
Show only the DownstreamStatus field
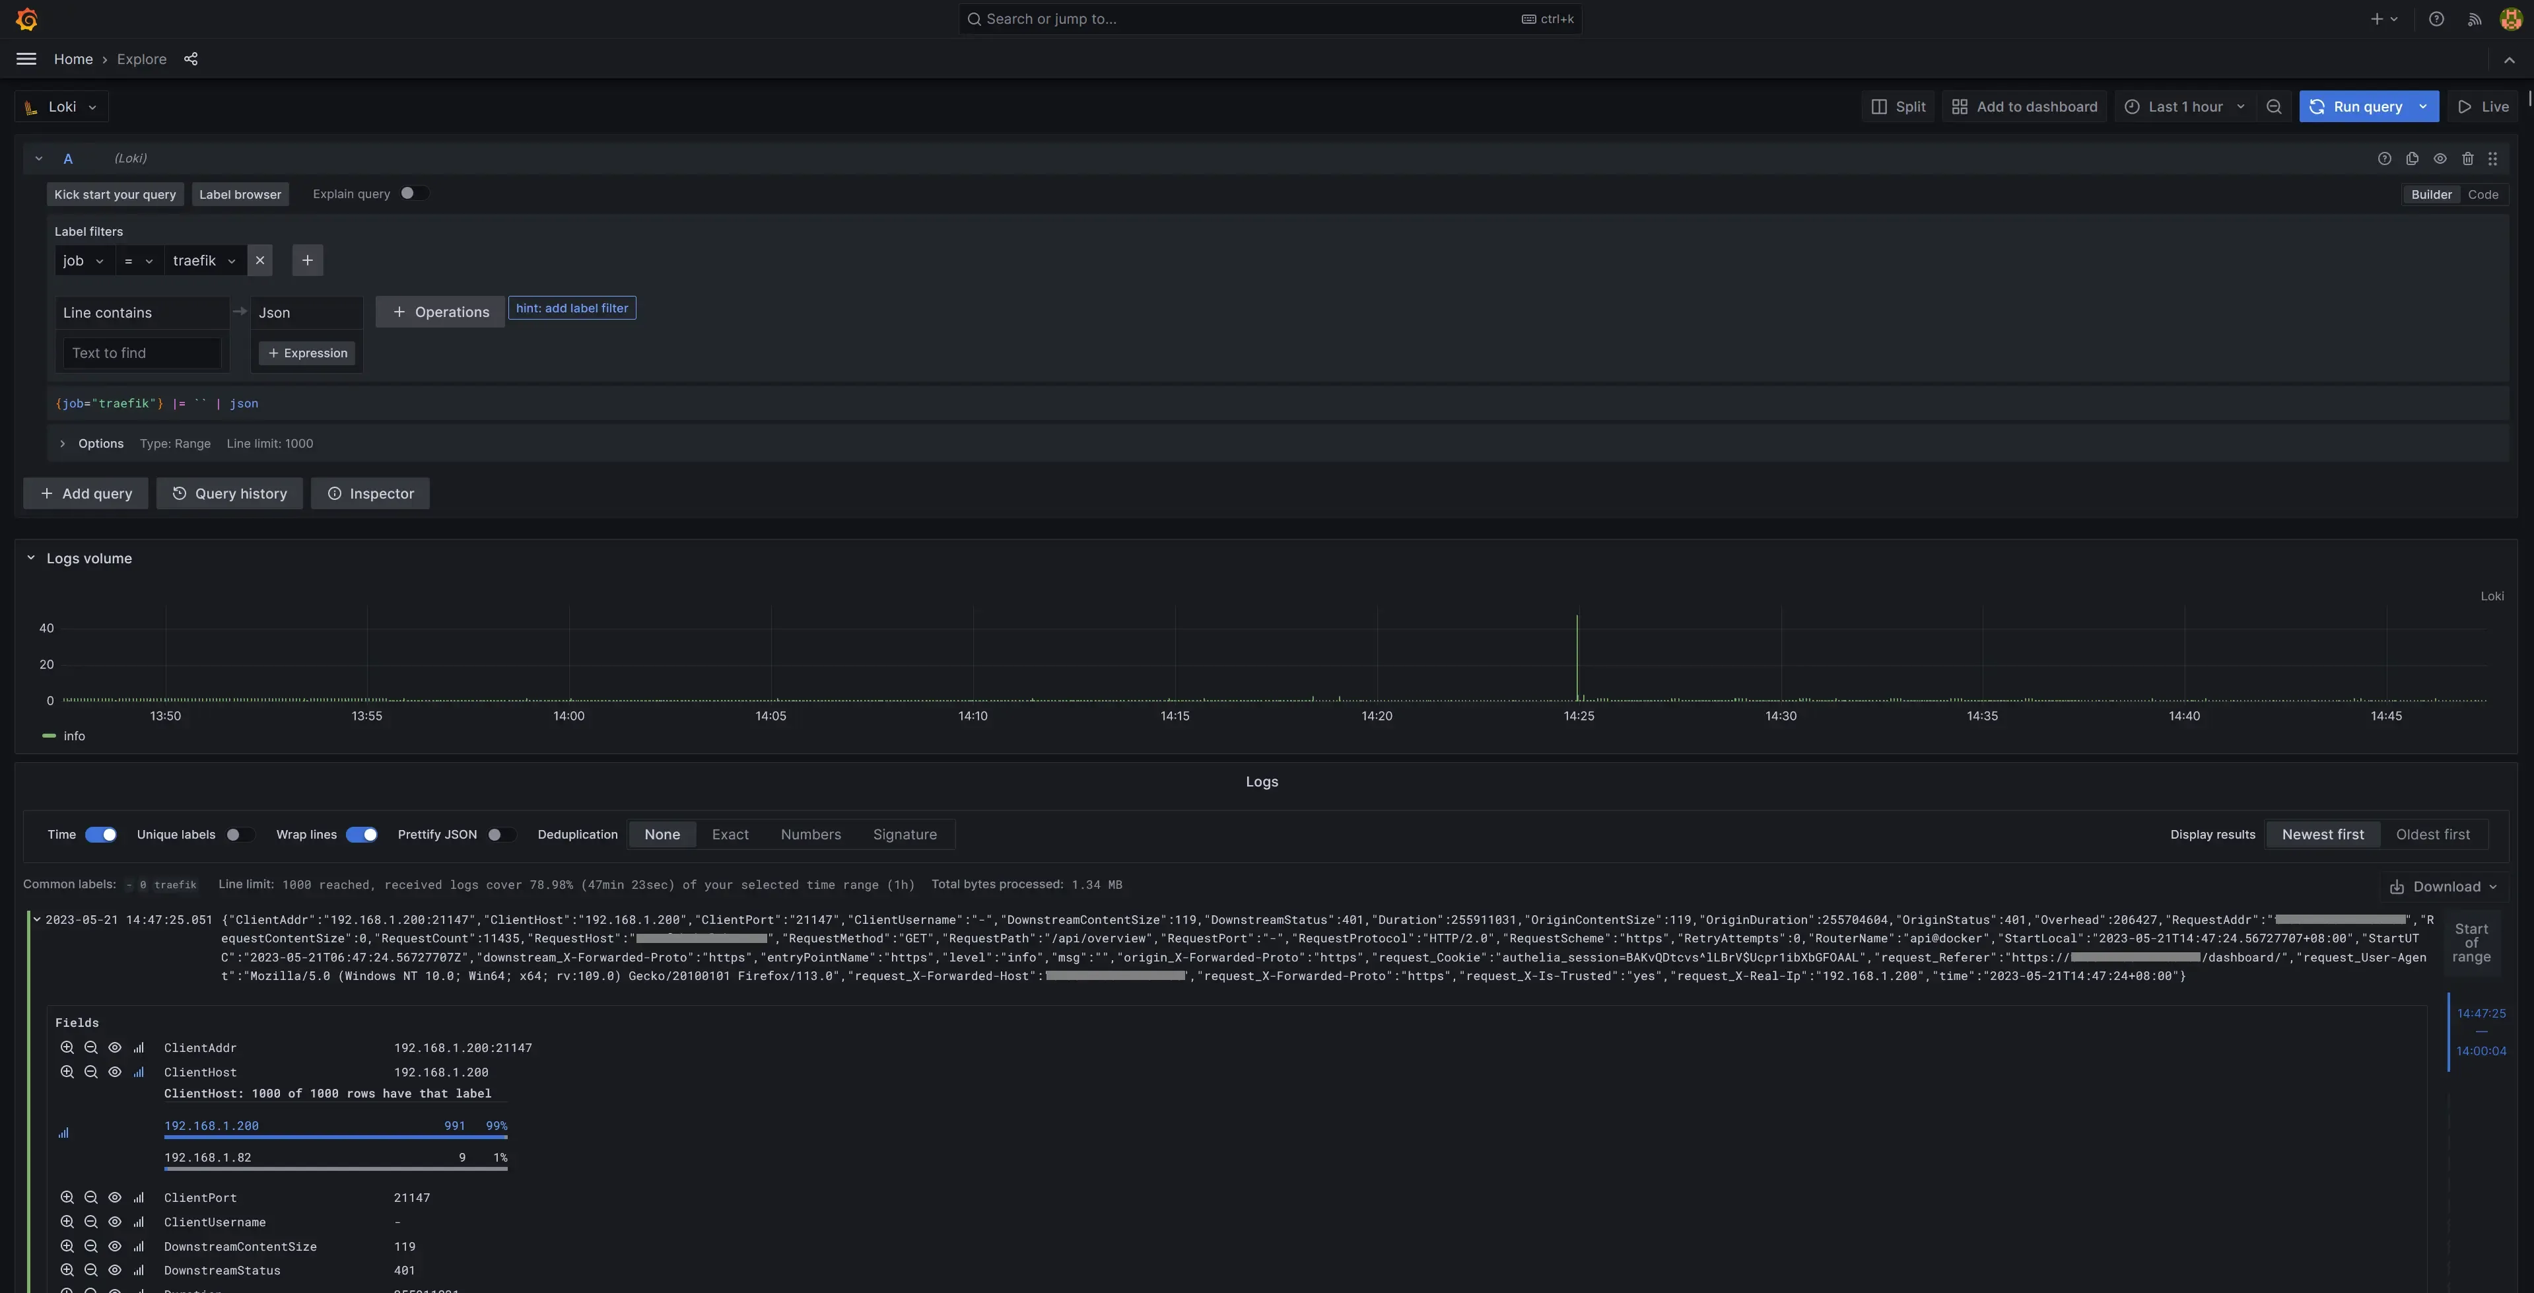click(x=114, y=1271)
